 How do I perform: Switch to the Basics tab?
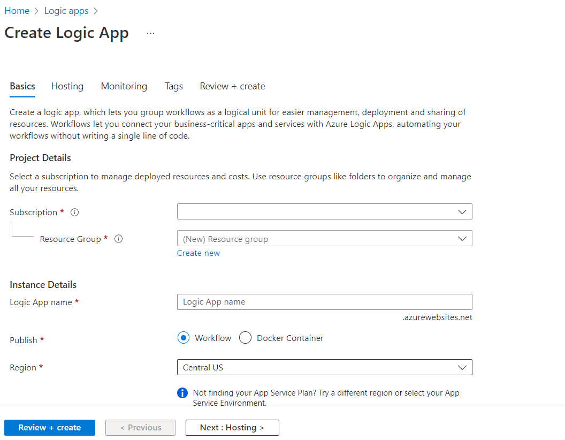[22, 87]
